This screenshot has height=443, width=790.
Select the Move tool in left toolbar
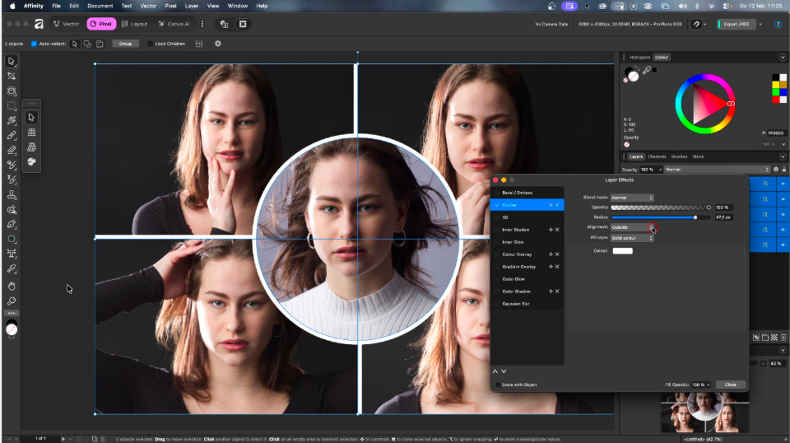coord(12,62)
